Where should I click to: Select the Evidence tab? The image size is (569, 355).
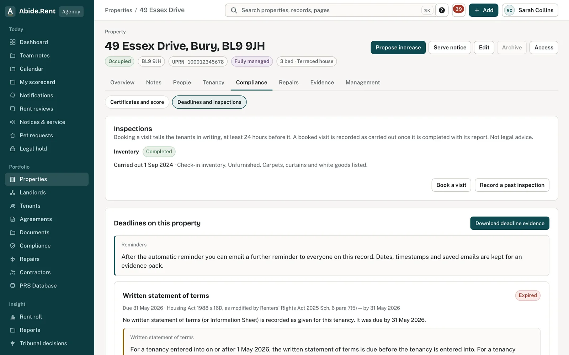coord(322,82)
